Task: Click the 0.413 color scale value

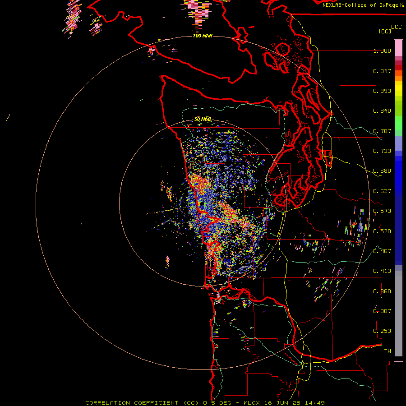Action: 382,271
